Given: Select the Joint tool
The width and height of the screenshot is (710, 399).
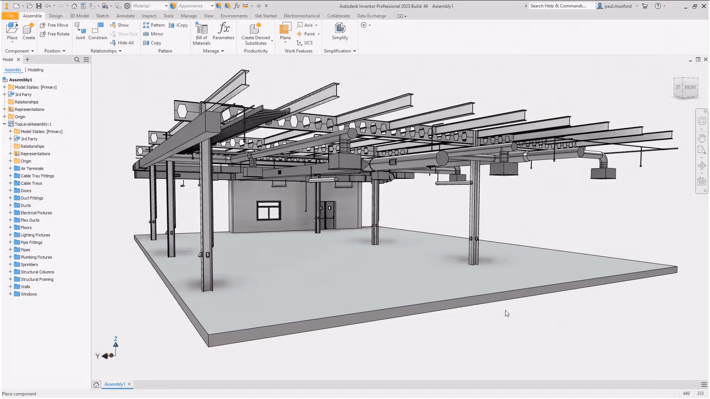Looking at the screenshot, I should pyautogui.click(x=80, y=31).
